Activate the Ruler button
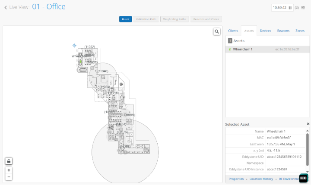The height and width of the screenshot is (185, 311). (125, 19)
